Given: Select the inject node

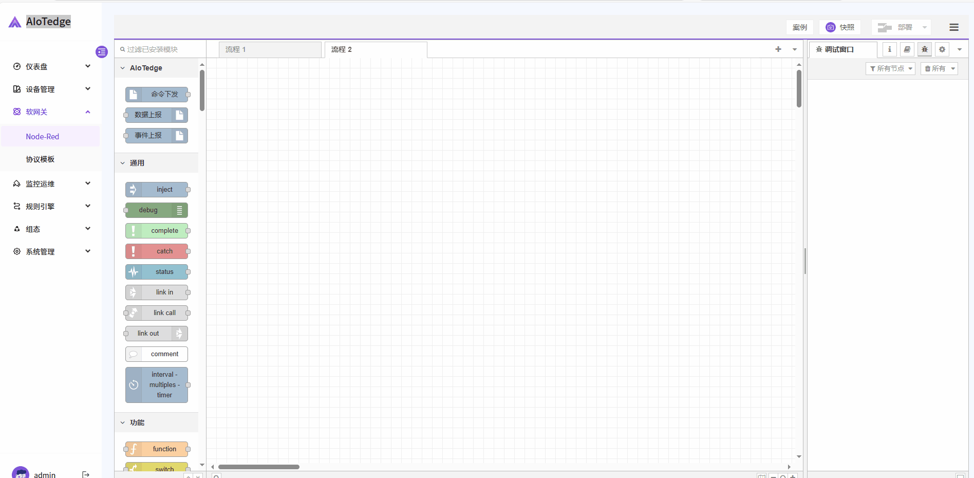Looking at the screenshot, I should (157, 190).
